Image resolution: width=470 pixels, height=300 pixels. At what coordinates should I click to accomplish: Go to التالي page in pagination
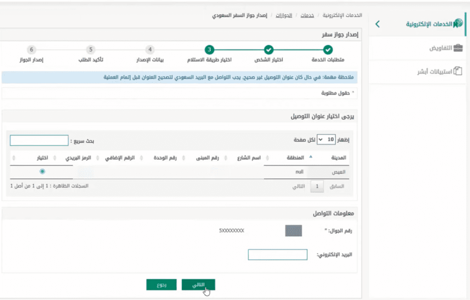299,186
